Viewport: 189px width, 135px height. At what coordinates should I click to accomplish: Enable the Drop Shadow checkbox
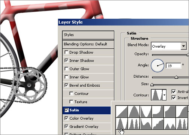[x=66, y=52]
